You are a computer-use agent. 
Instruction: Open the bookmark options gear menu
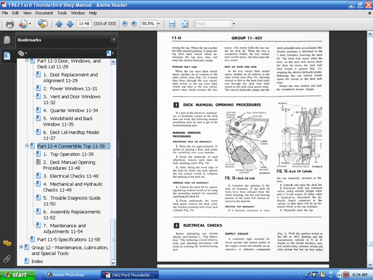(x=22, y=54)
